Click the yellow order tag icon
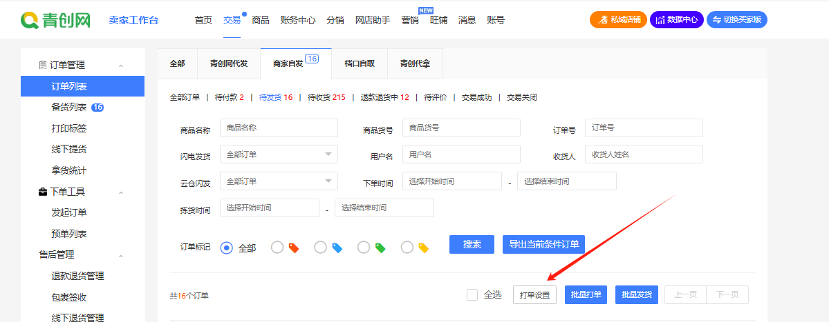This screenshot has height=322, width=829. click(424, 248)
